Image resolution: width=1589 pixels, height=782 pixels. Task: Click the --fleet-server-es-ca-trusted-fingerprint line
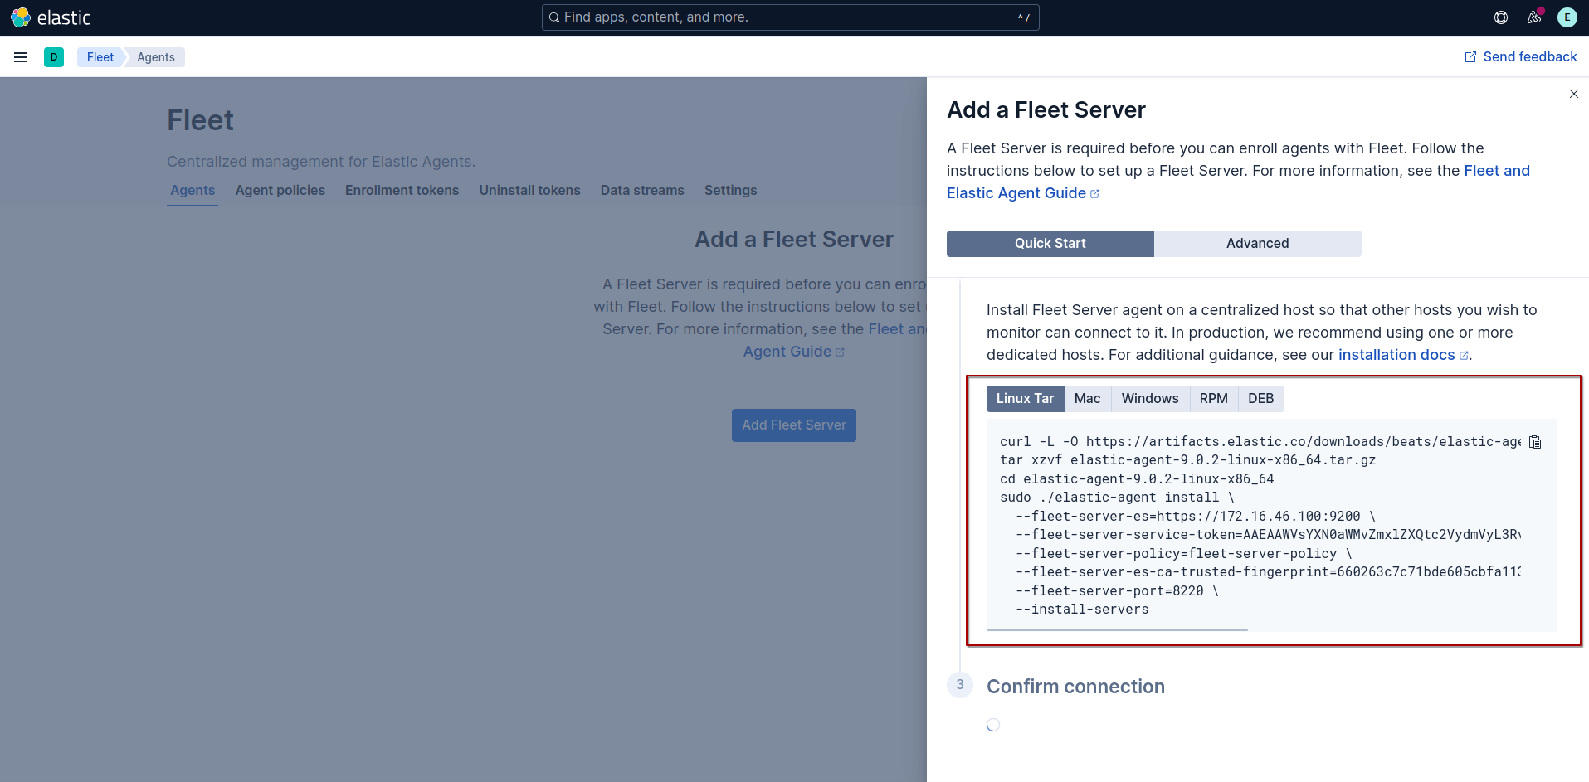pos(1268,572)
